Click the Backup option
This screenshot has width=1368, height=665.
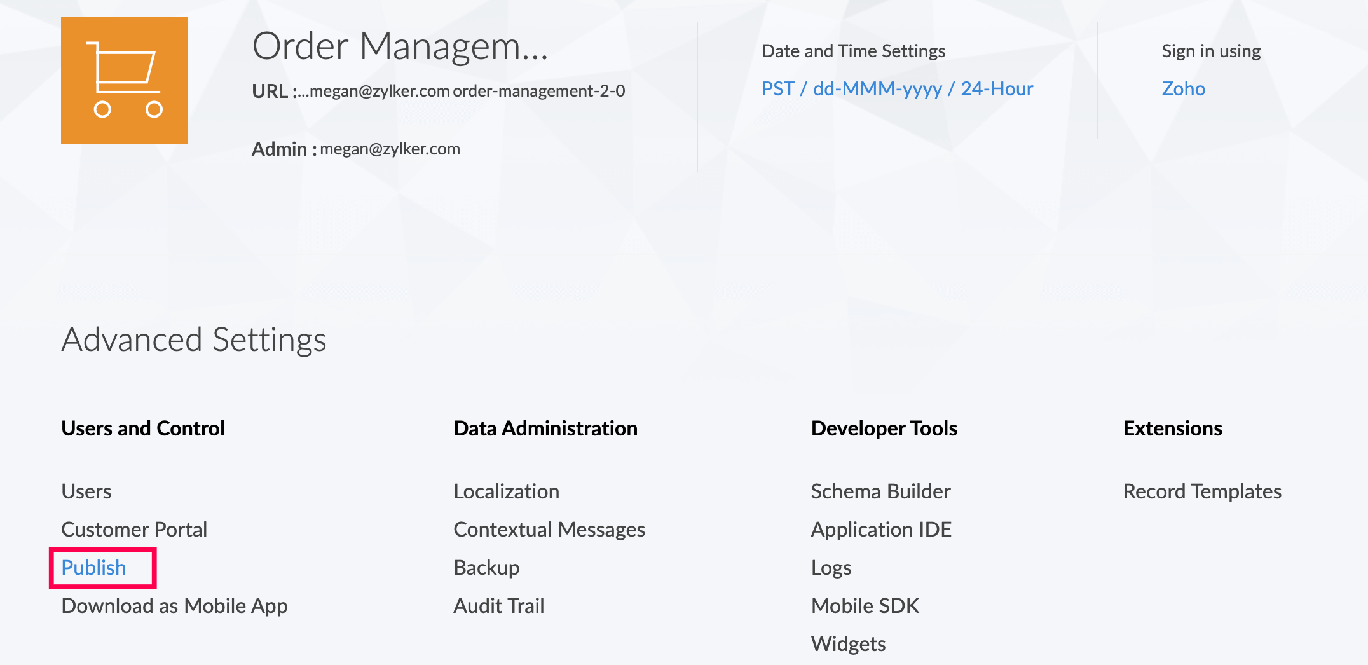click(486, 568)
